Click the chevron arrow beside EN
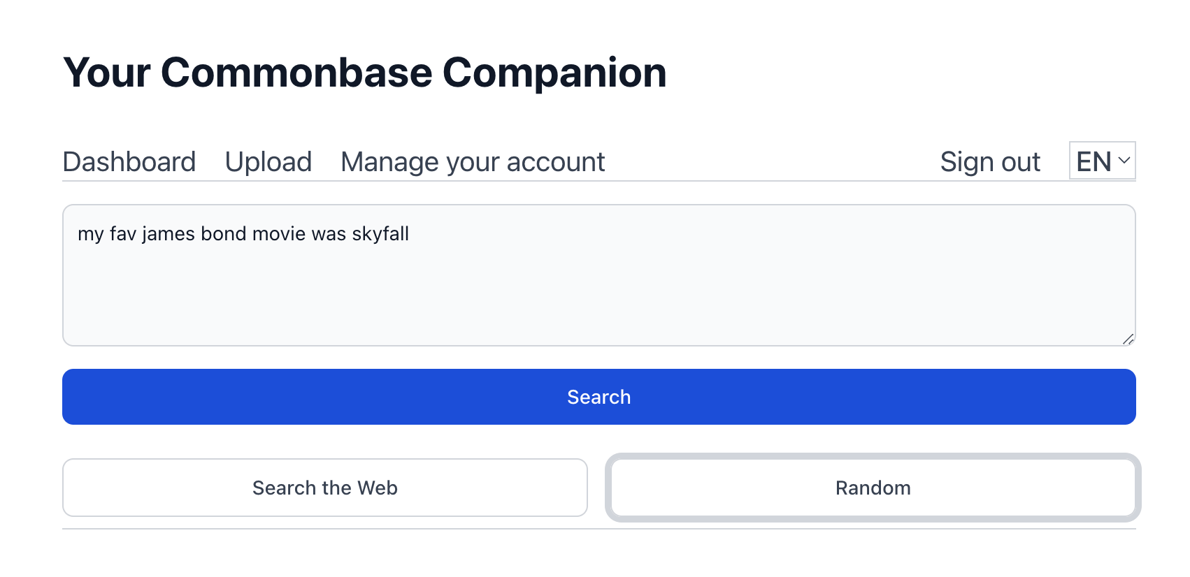 pos(1124,161)
